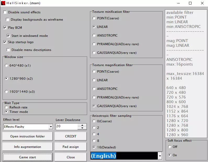Open the (English) language dropdown arrow
The width and height of the screenshot is (208, 162).
160,156
